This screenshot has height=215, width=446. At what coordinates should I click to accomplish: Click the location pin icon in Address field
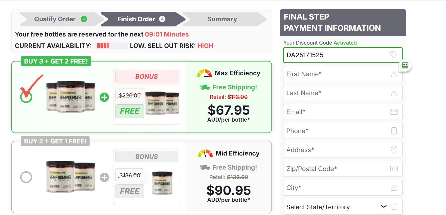click(x=394, y=150)
